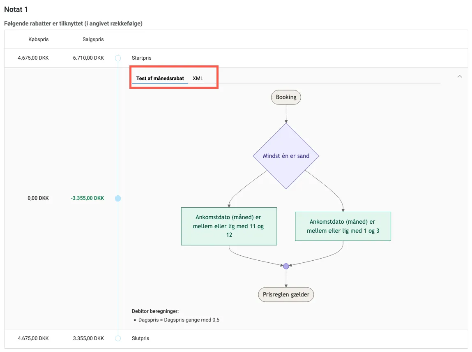Switch to the XML tab
The image size is (472, 352).
point(198,79)
